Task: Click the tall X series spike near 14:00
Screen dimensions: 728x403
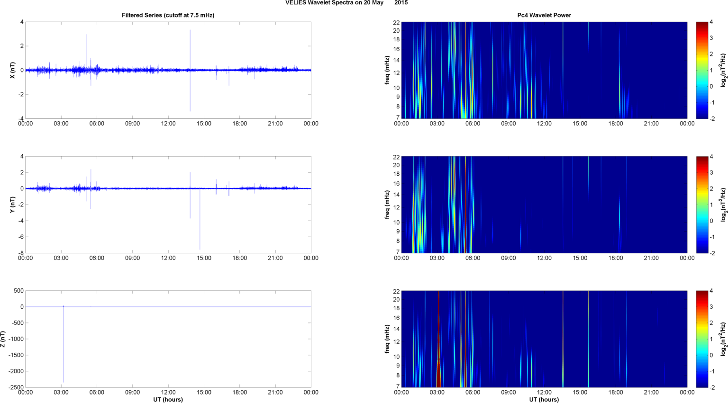Action: 190,47
